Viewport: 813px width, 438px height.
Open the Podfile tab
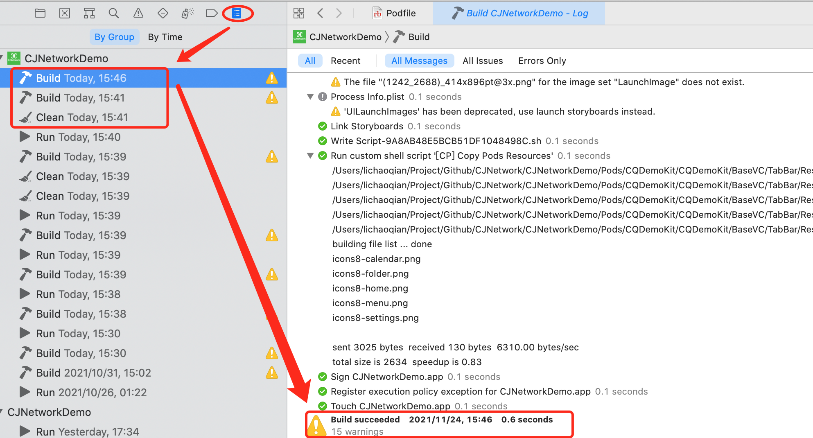pos(394,13)
